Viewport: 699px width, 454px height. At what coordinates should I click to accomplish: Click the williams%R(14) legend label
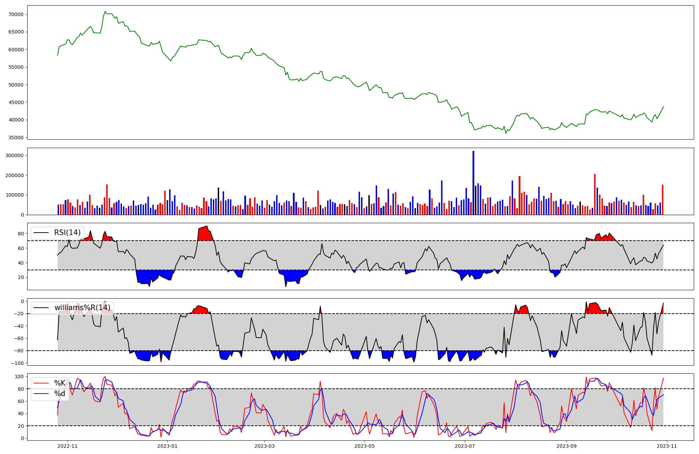82,308
